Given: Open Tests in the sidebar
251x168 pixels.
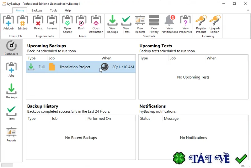Looking at the screenshot, I should click(x=11, y=113).
